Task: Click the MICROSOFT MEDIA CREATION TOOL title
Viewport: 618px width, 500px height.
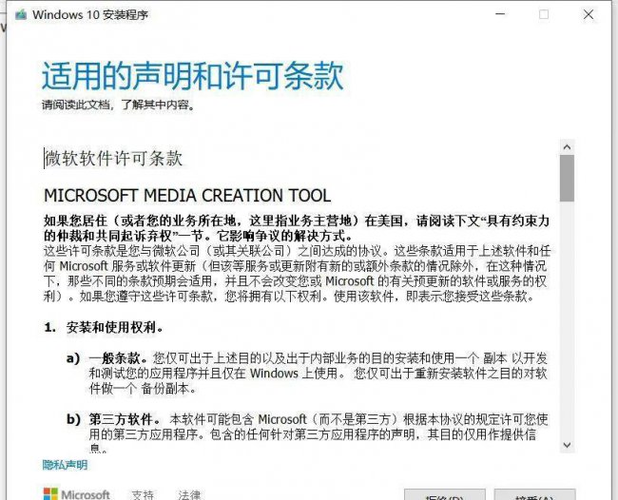Action: [x=187, y=196]
